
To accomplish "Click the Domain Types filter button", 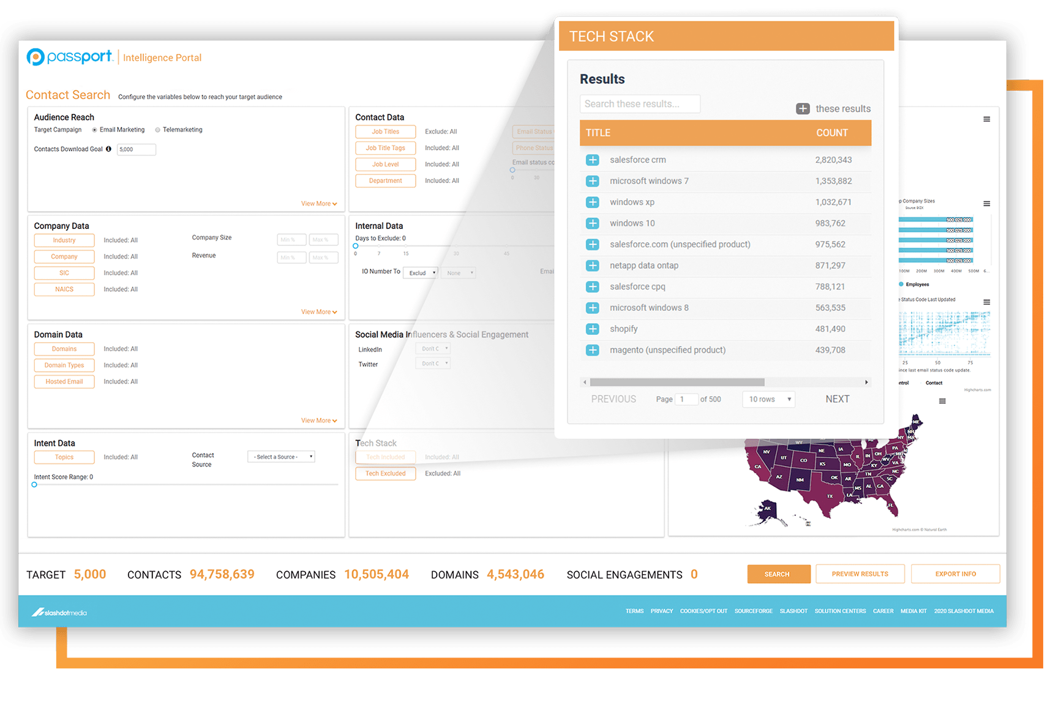I will coord(64,365).
